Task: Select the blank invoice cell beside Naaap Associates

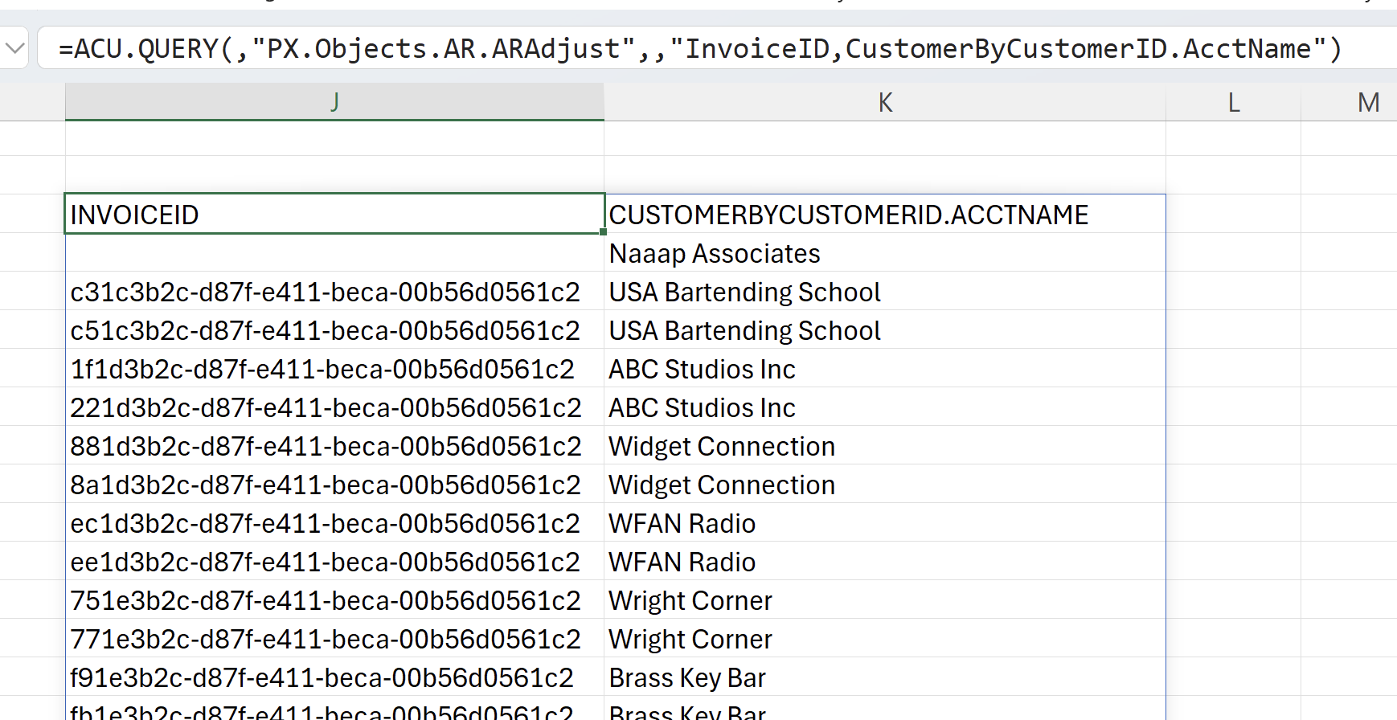Action: point(334,253)
